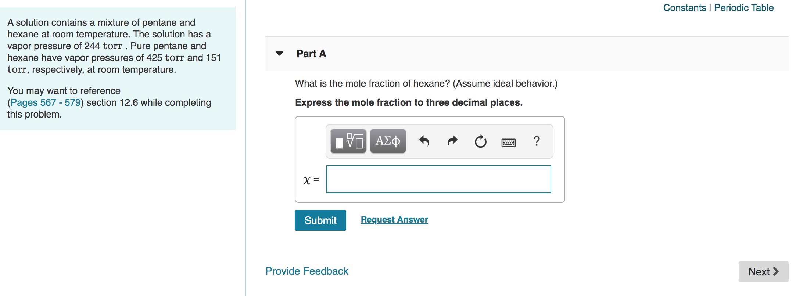796x296 pixels.
Task: Open the Greek letters dropdown menu
Action: tap(387, 141)
